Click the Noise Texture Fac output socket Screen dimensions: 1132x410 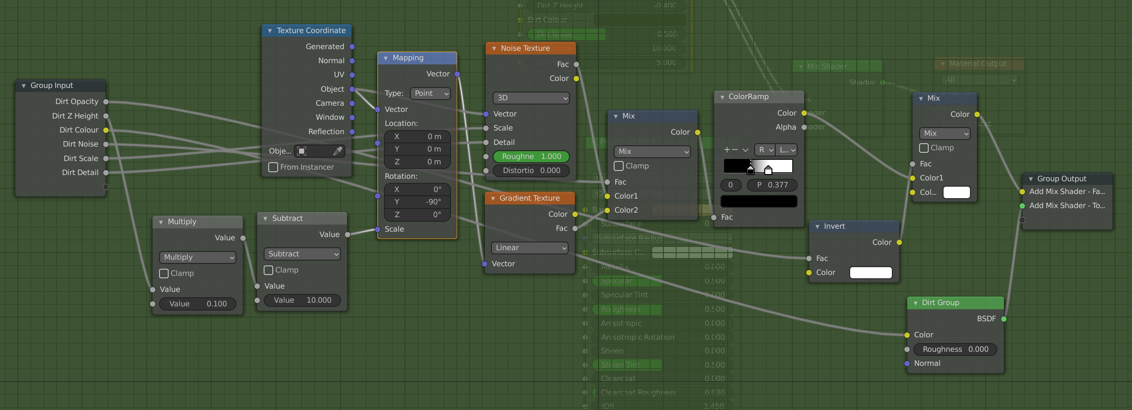[576, 64]
